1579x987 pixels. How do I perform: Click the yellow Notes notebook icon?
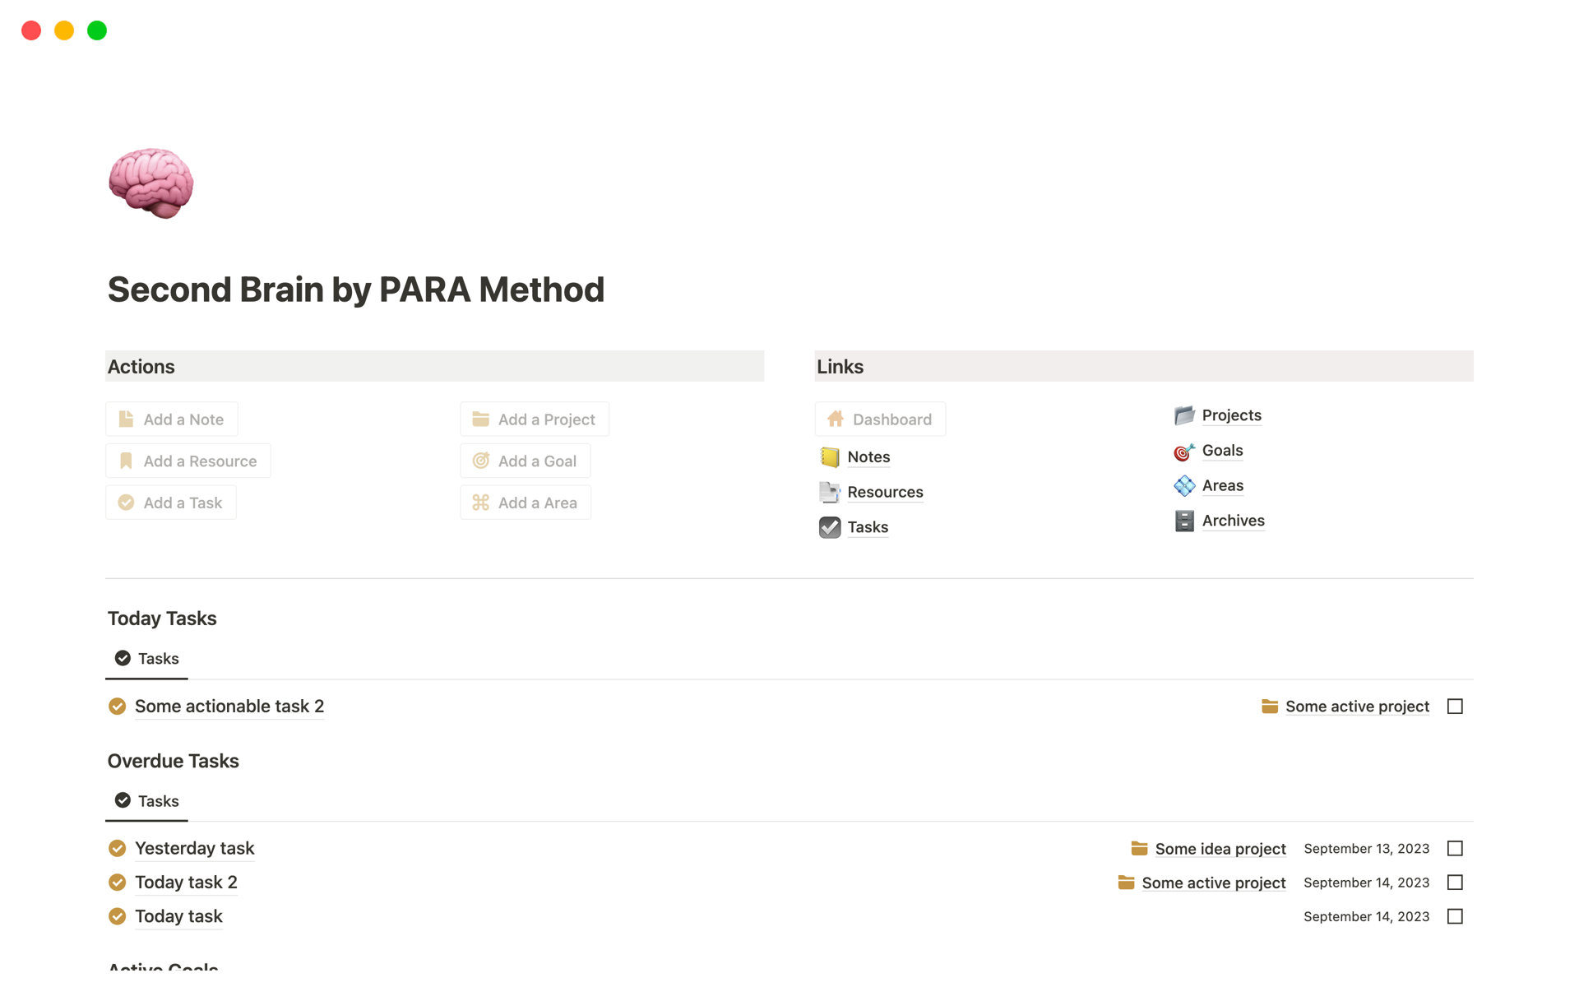830,457
